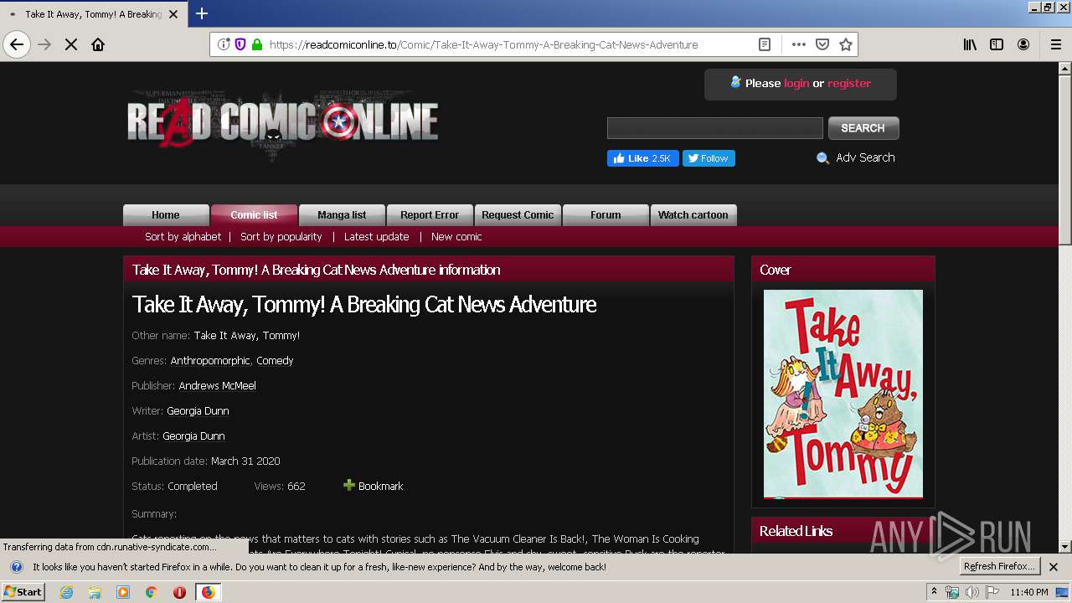This screenshot has height=603, width=1072.
Task: Save page to Pocket icon
Action: (822, 44)
